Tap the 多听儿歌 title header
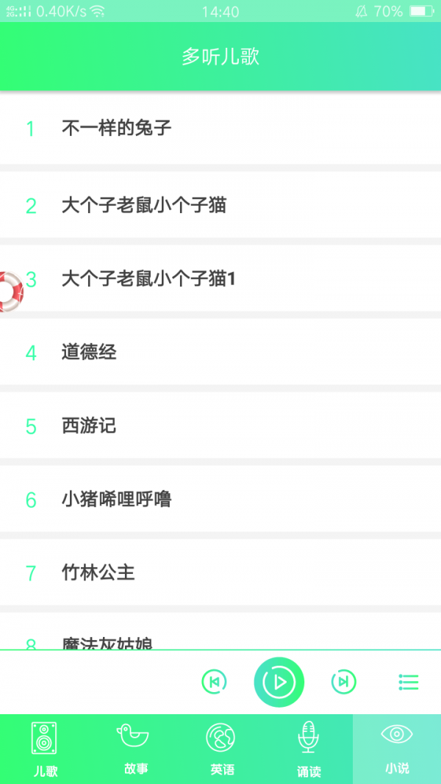 tap(220, 57)
